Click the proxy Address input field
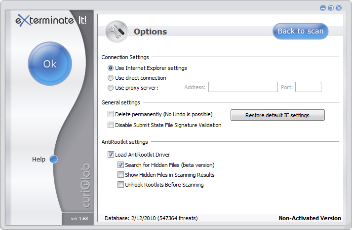Viewport: 352px width, 230px height. tap(243, 87)
